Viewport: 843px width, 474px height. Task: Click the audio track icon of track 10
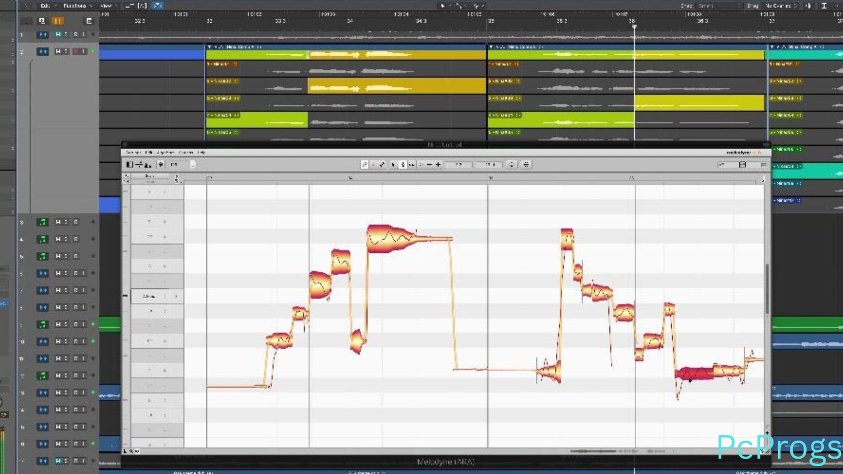pos(43,342)
